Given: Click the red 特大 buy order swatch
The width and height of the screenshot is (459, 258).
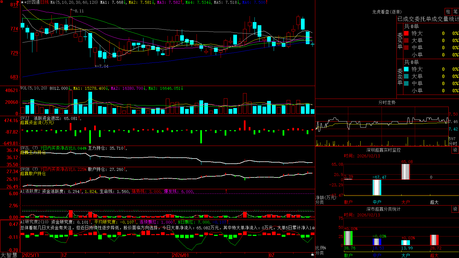Looking at the screenshot, I should pyautogui.click(x=406, y=33).
